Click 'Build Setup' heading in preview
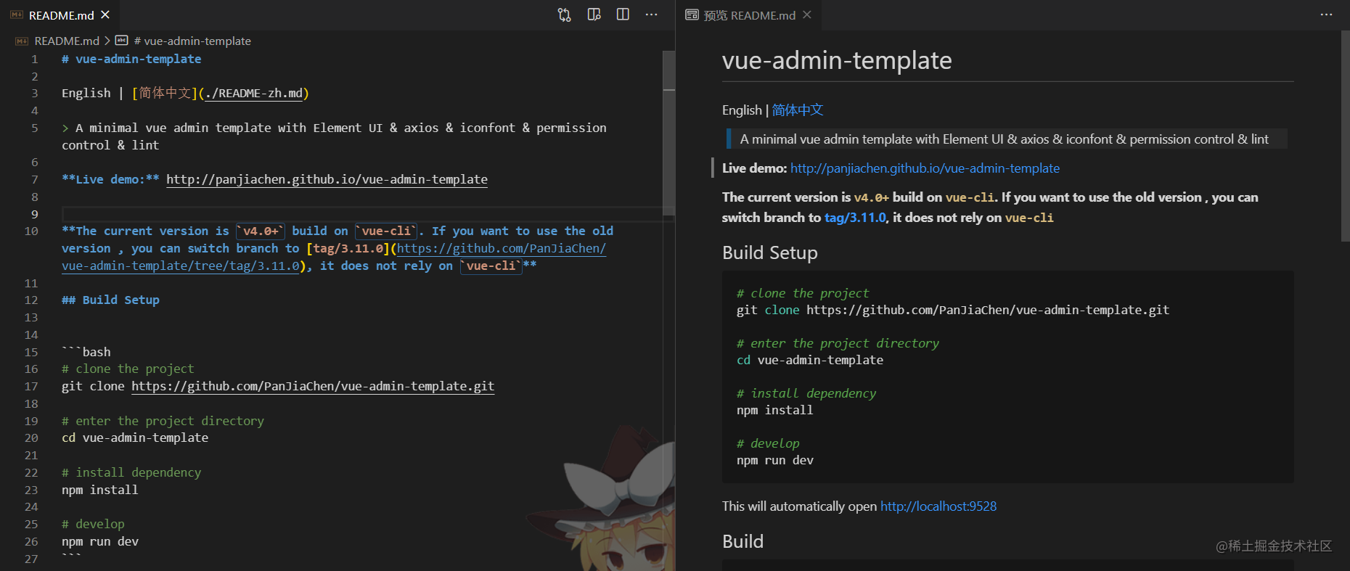 [770, 252]
